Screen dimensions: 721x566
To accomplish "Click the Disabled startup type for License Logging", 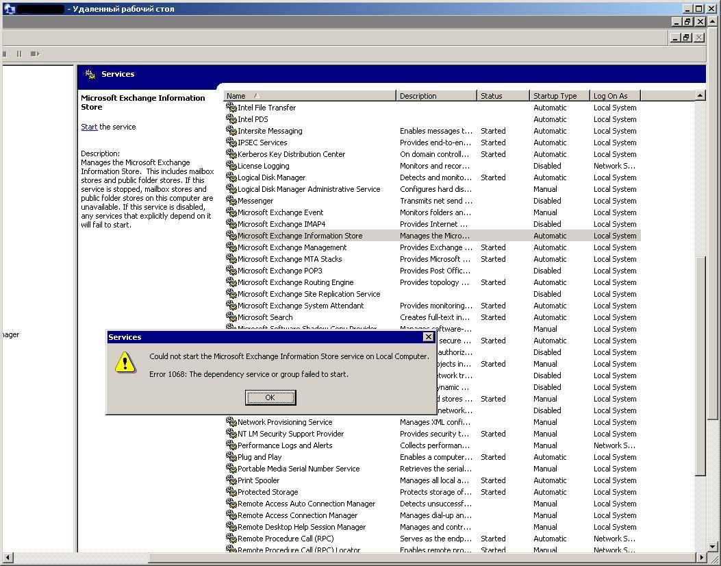I will pos(547,166).
